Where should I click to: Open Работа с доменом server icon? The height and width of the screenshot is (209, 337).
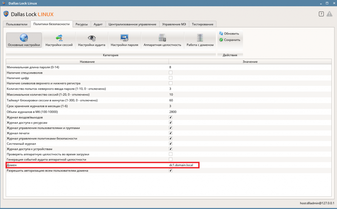coord(200,38)
